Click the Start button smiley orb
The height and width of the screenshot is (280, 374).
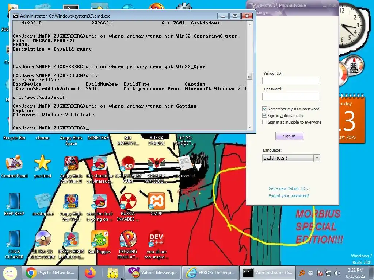[10, 273]
